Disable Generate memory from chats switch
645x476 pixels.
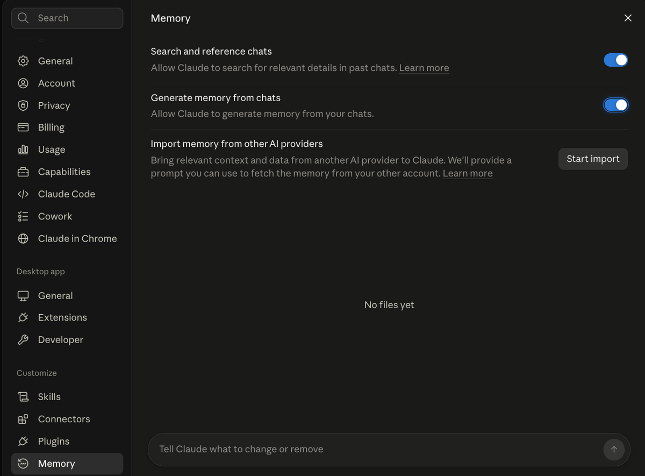click(x=615, y=105)
